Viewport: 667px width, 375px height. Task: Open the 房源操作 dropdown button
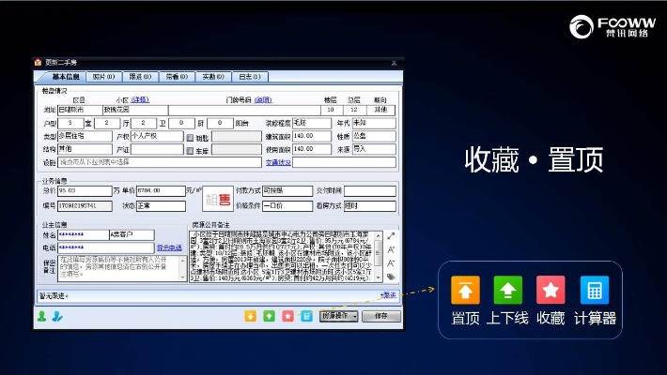(338, 316)
